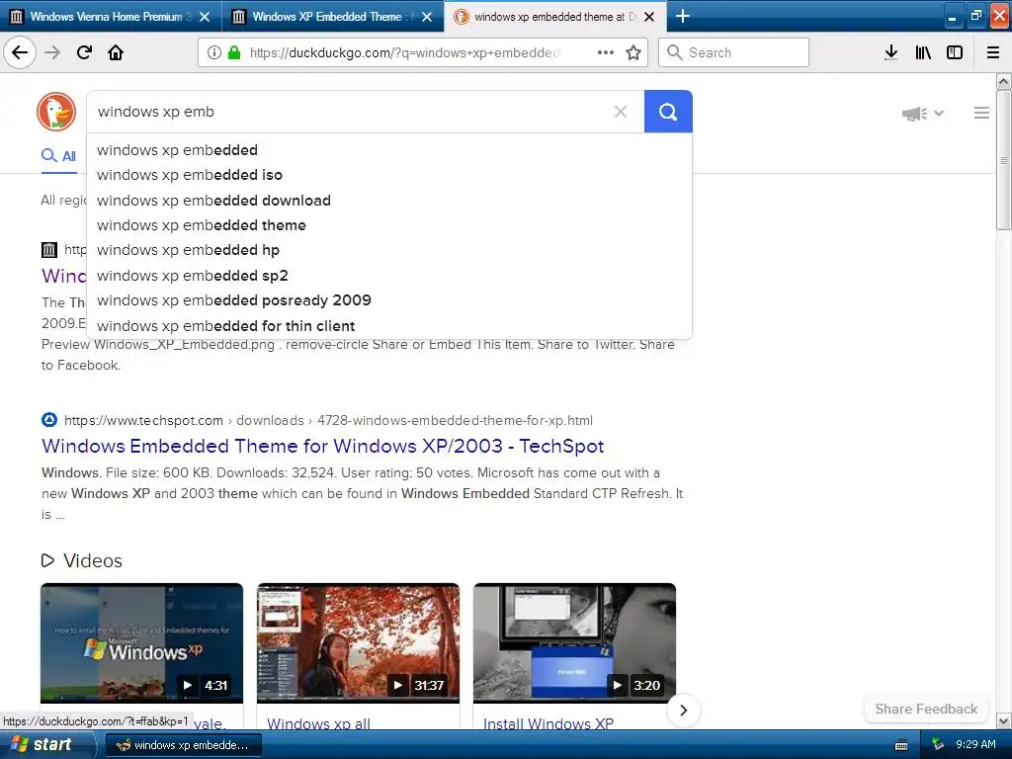Click the green secure padlock icon
The width and height of the screenshot is (1012, 759).
(x=234, y=52)
